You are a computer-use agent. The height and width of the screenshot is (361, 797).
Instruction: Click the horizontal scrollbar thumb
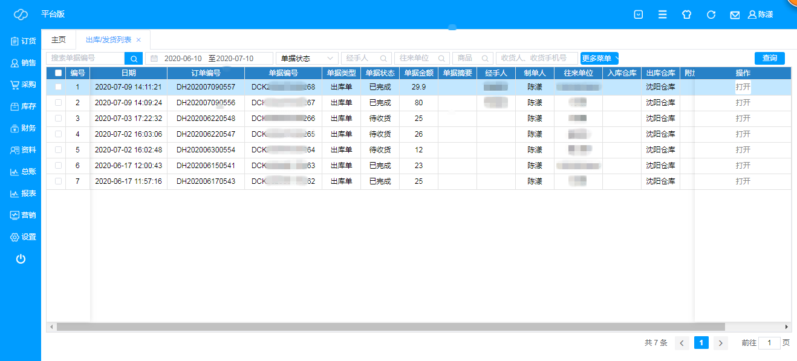[x=391, y=327]
